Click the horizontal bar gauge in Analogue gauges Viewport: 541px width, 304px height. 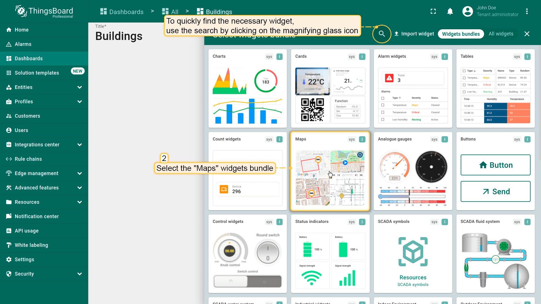(x=413, y=196)
